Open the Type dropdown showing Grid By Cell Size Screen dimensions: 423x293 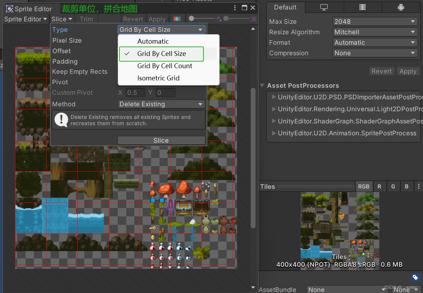(161, 30)
